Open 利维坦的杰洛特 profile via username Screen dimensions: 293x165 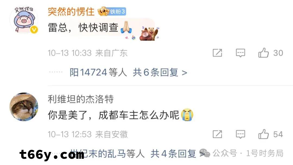(81, 99)
